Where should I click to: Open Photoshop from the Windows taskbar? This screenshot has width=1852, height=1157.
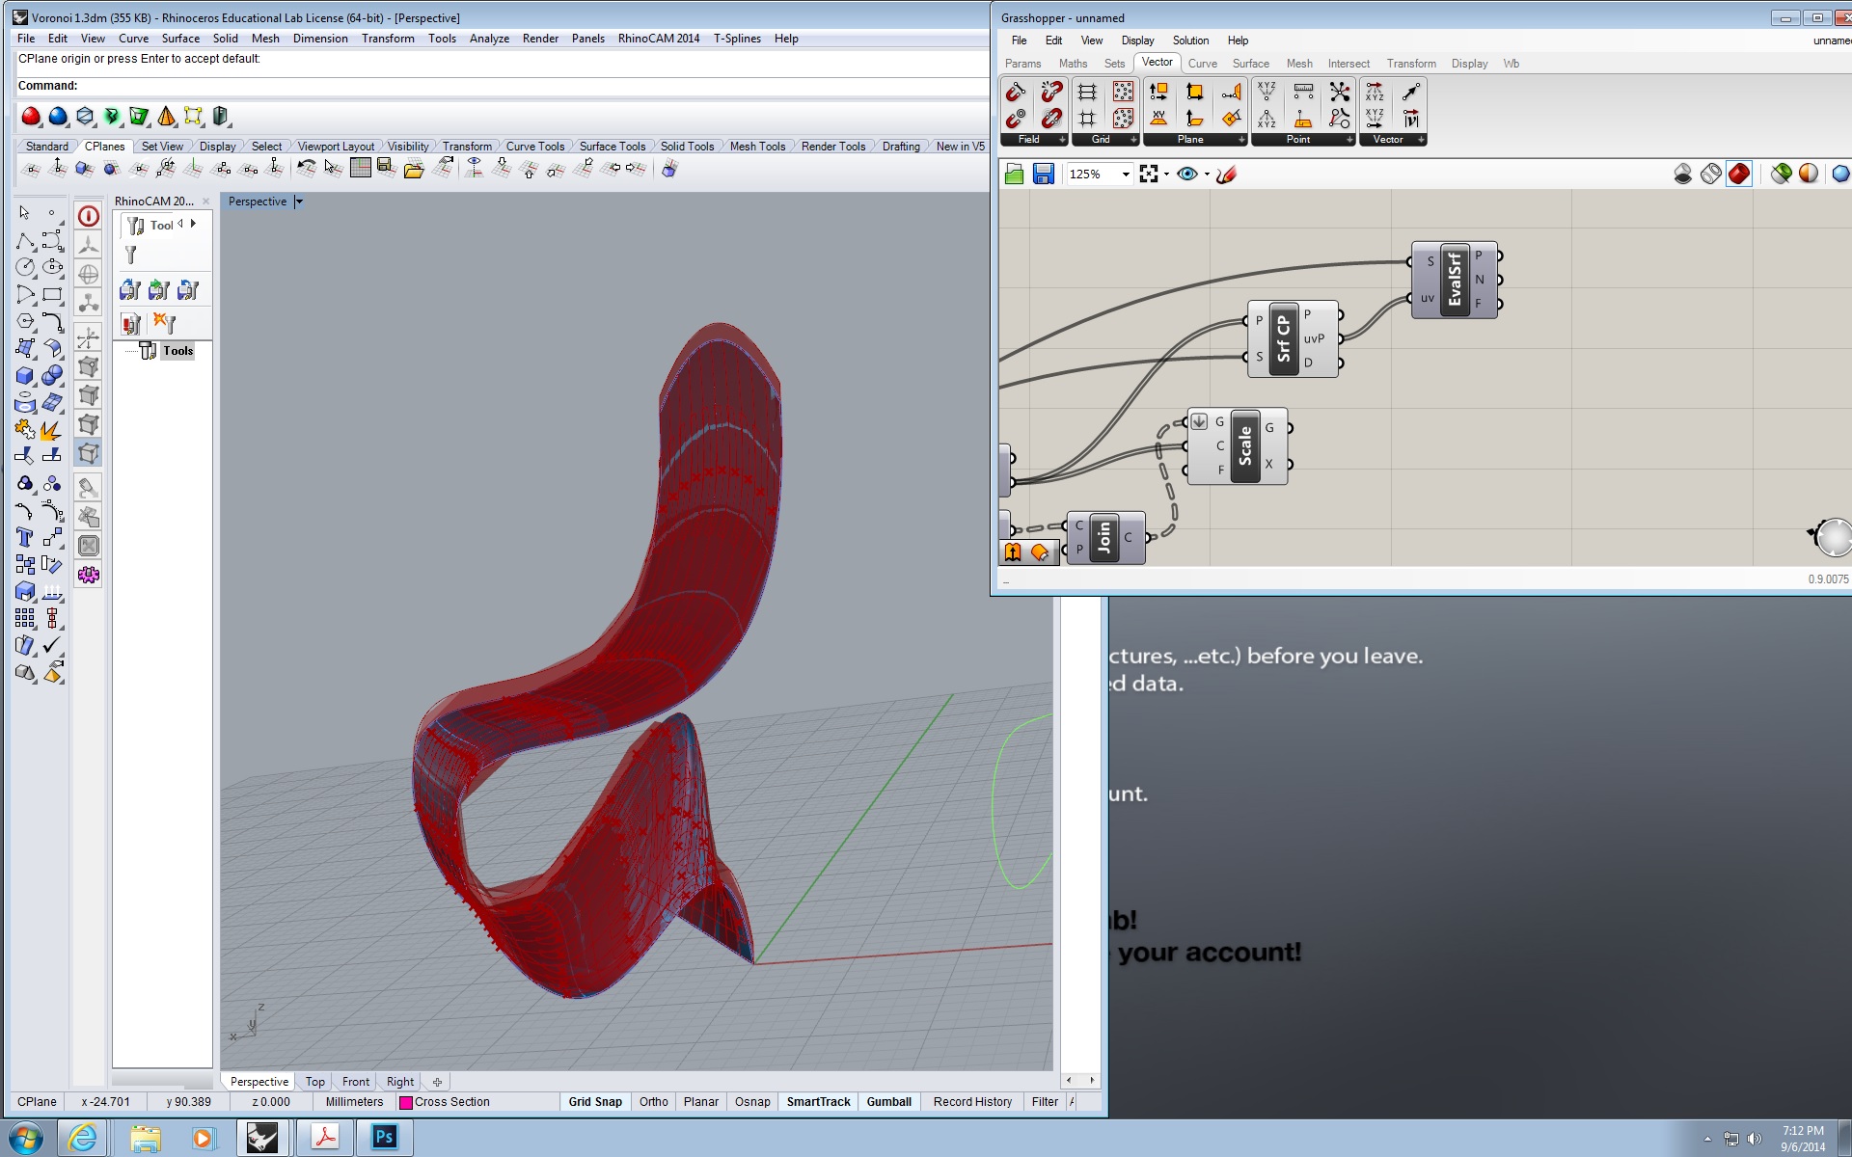tap(384, 1138)
